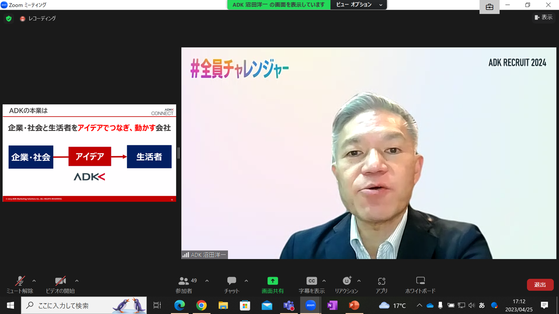The width and height of the screenshot is (559, 314).
Task: Open OneNote from the taskbar
Action: tap(332, 305)
